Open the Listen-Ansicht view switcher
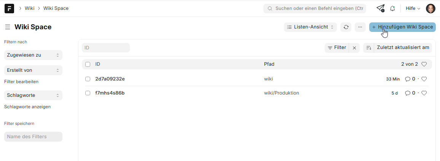The width and height of the screenshot is (440, 161). (x=310, y=27)
